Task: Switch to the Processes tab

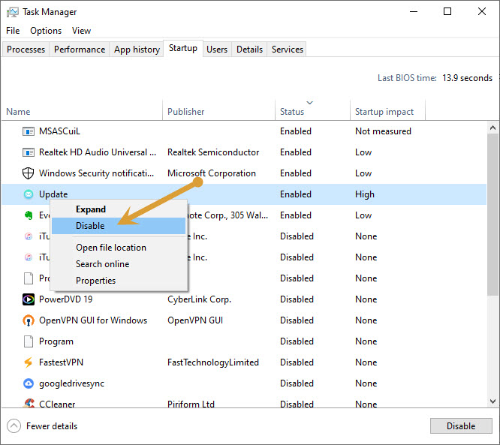Action: pos(26,50)
